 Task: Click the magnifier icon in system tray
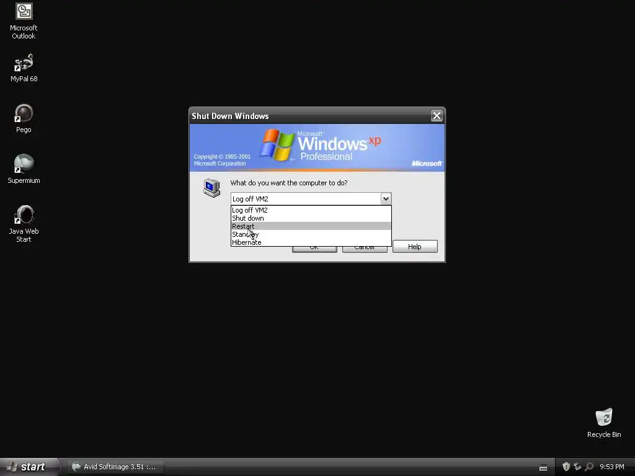[589, 467]
